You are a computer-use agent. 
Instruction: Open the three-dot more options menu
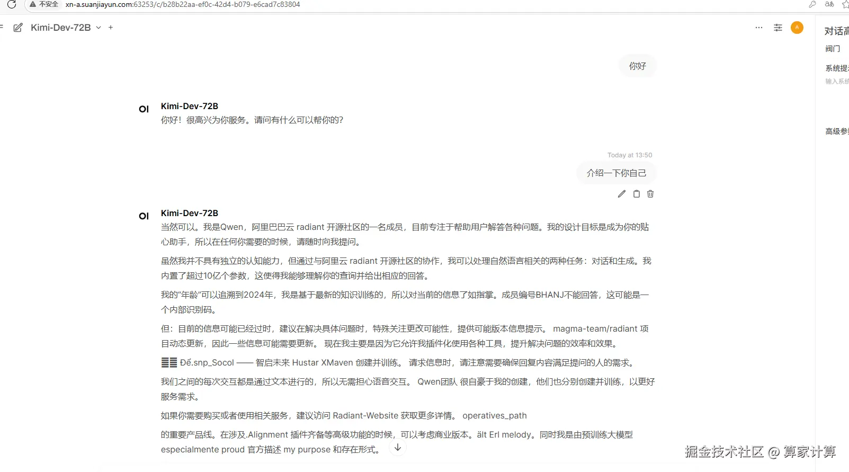[759, 28]
